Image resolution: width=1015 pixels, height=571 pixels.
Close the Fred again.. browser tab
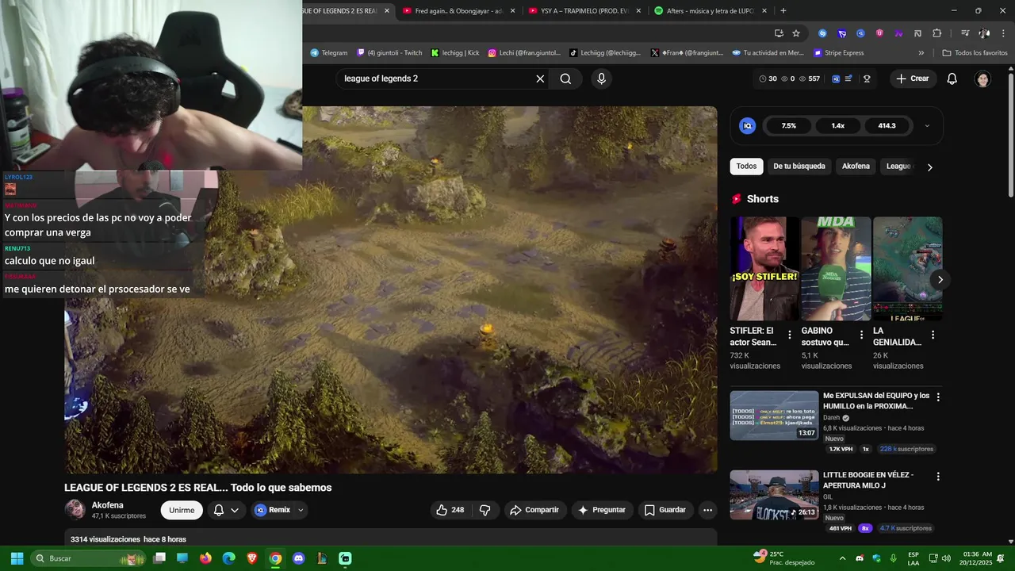click(x=512, y=11)
